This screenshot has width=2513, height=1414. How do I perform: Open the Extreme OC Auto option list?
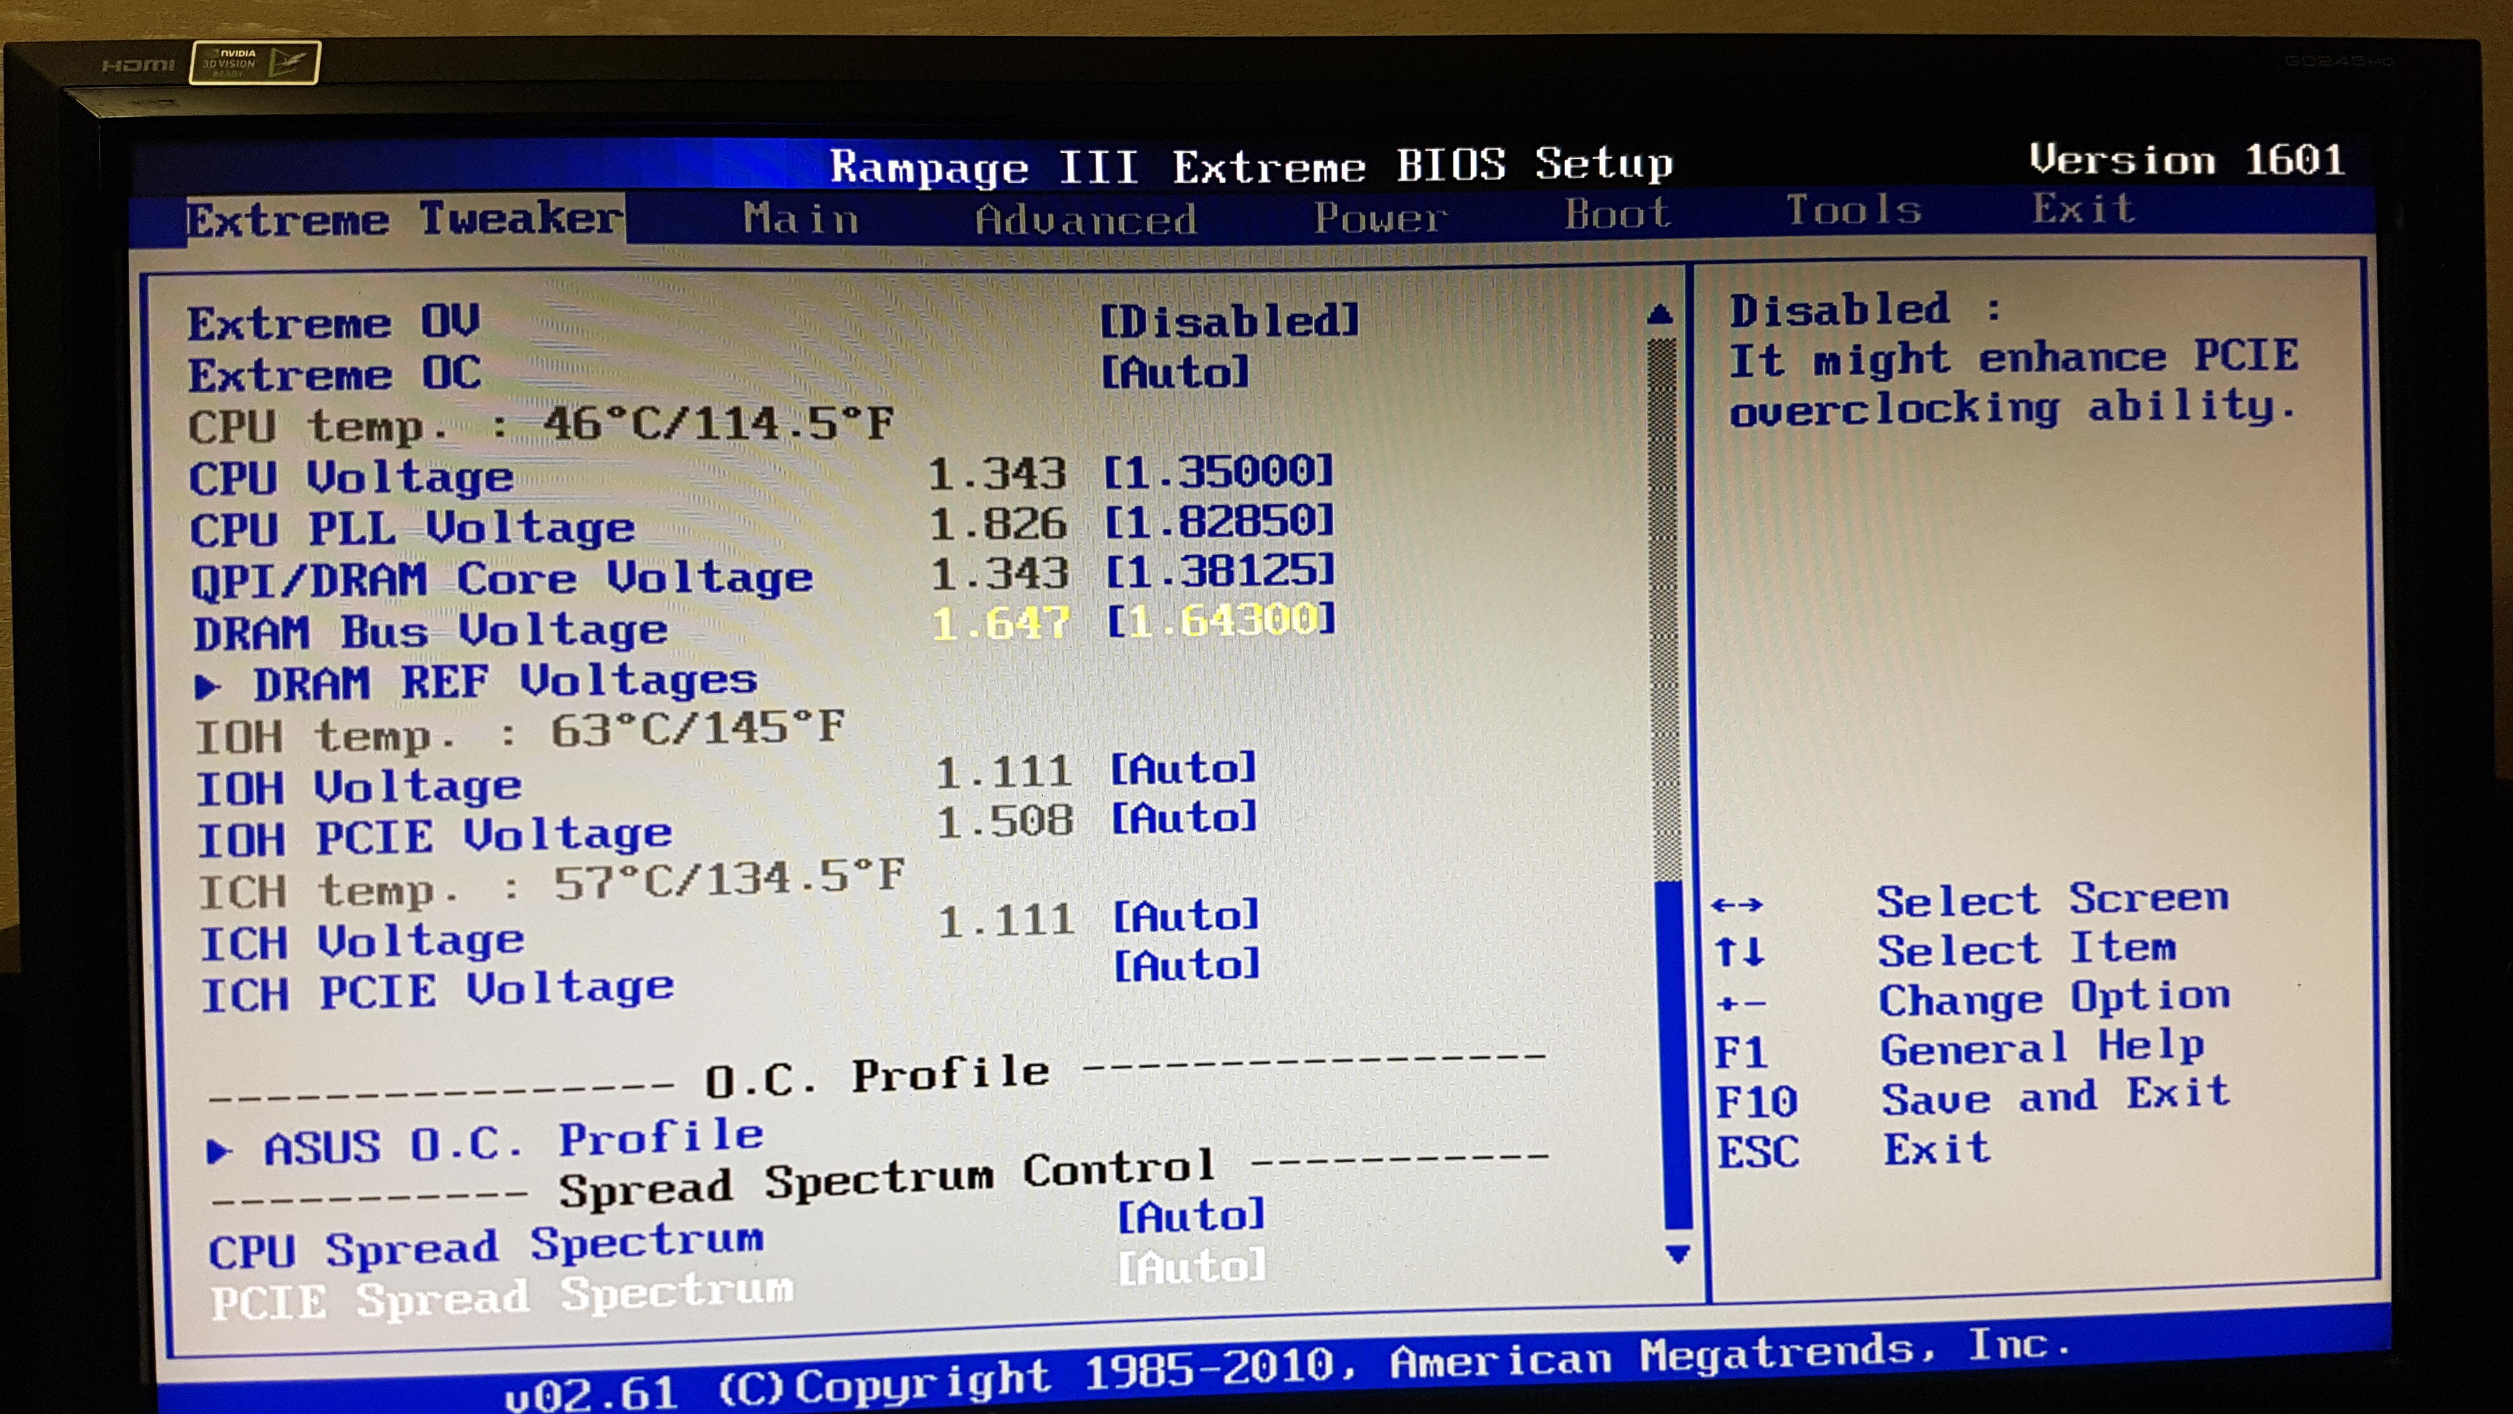(x=1175, y=372)
